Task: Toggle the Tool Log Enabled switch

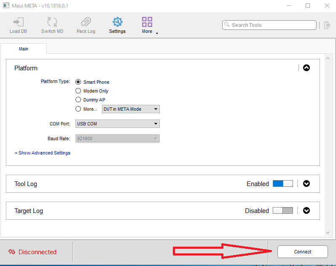Action: [x=282, y=184]
